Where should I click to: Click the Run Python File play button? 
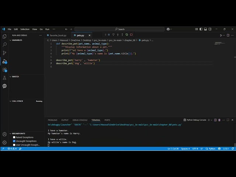click(x=221, y=35)
